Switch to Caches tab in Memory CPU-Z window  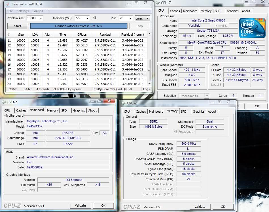141,112
